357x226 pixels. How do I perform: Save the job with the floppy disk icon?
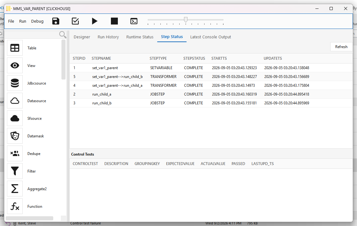tap(56, 21)
